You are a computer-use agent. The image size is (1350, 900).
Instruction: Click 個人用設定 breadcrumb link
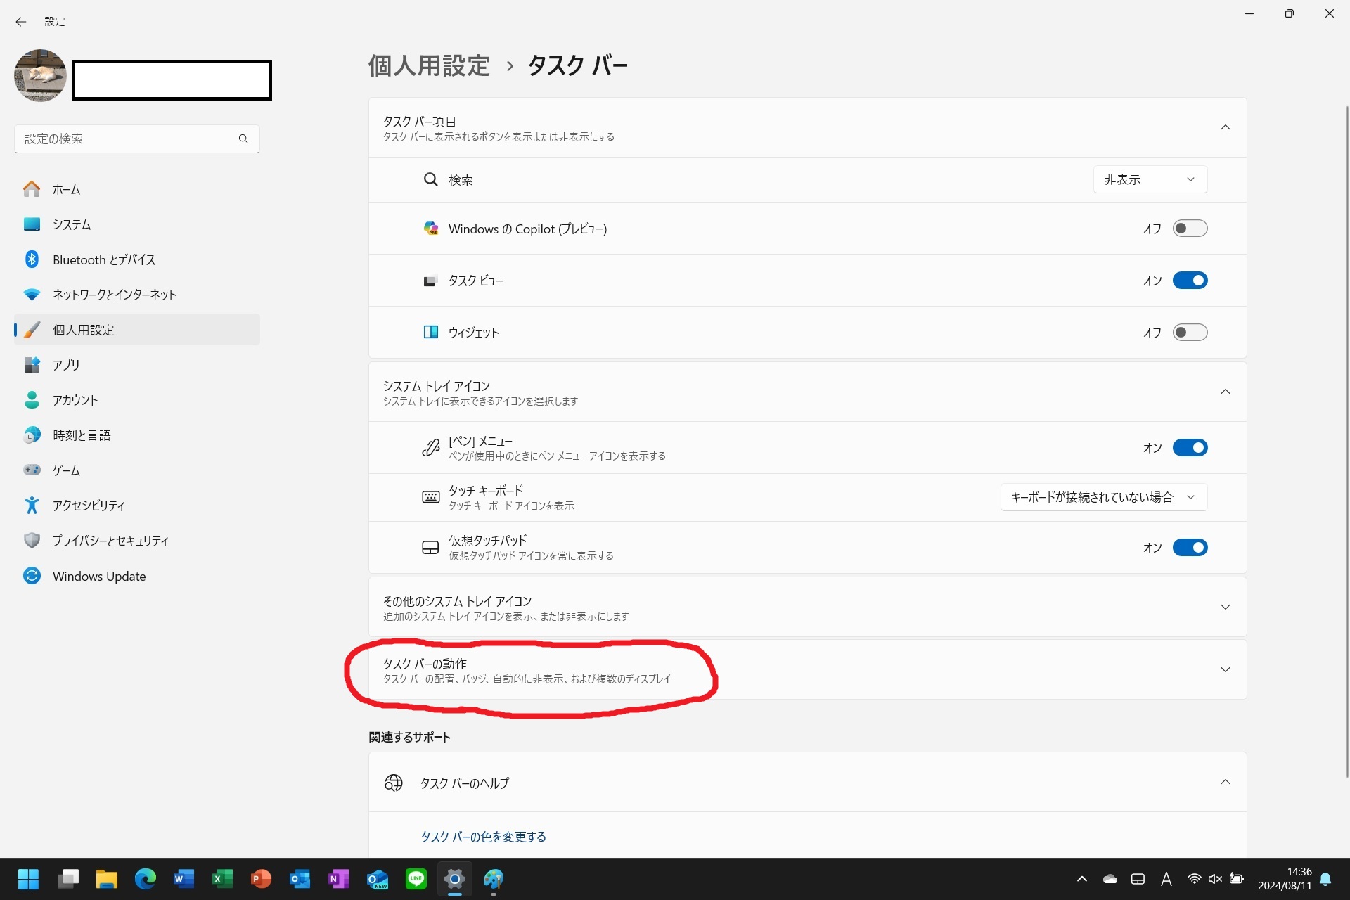pyautogui.click(x=429, y=65)
